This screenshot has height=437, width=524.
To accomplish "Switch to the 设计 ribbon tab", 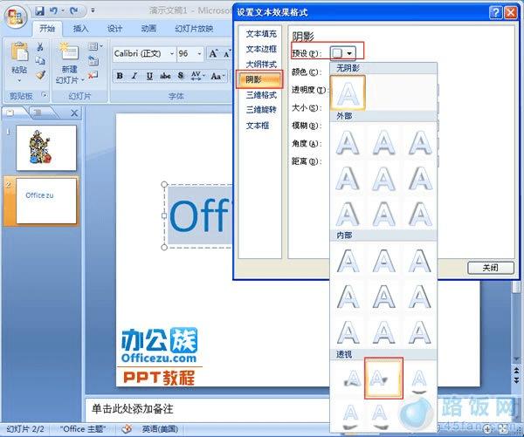I will 114,29.
